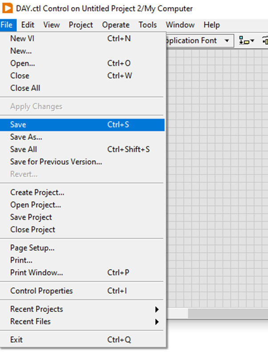Click the Project menu
The width and height of the screenshot is (268, 352).
pyautogui.click(x=81, y=25)
